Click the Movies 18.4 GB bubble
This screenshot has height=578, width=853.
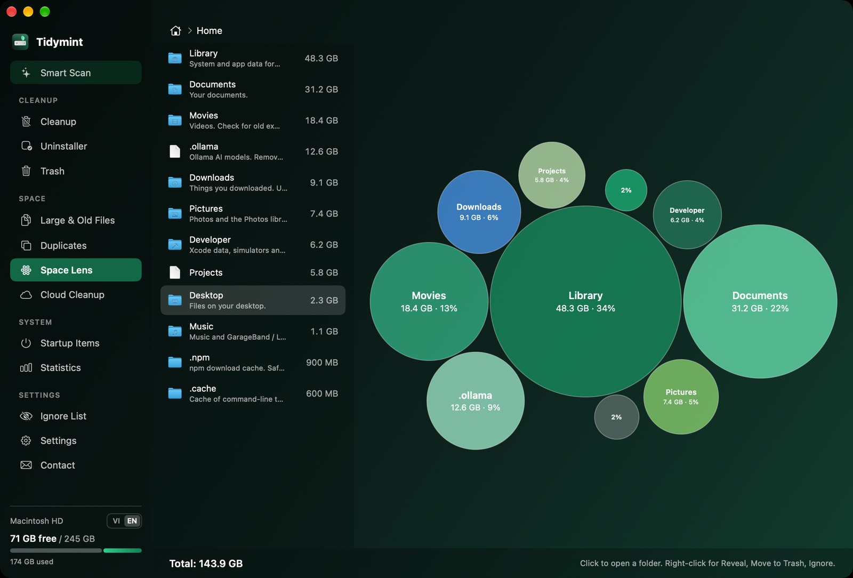429,301
